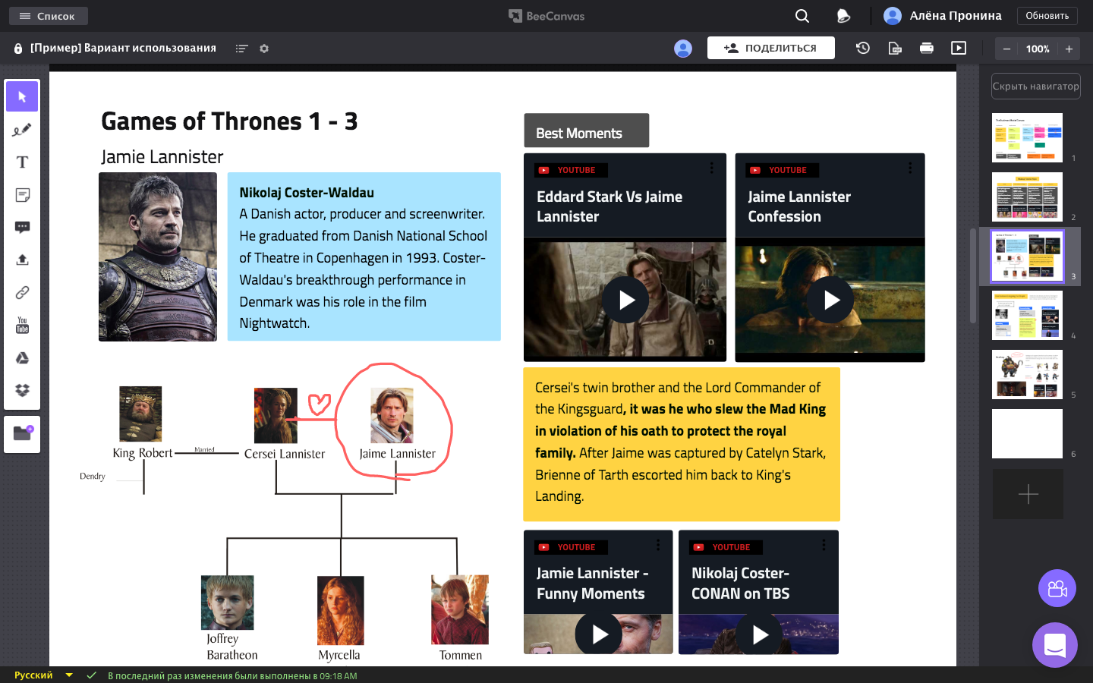The height and width of the screenshot is (683, 1093).
Task: Click the lock icon beside canvas title
Action: tap(18, 49)
